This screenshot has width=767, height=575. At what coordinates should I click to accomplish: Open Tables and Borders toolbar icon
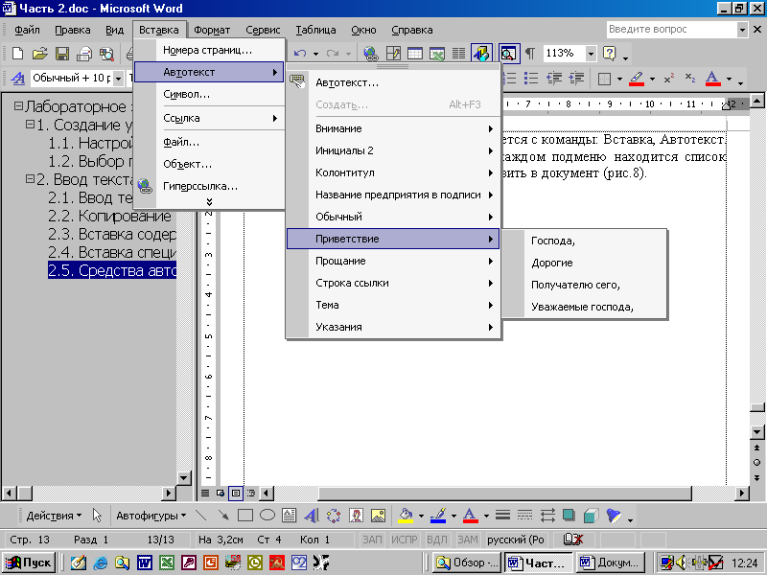(393, 54)
